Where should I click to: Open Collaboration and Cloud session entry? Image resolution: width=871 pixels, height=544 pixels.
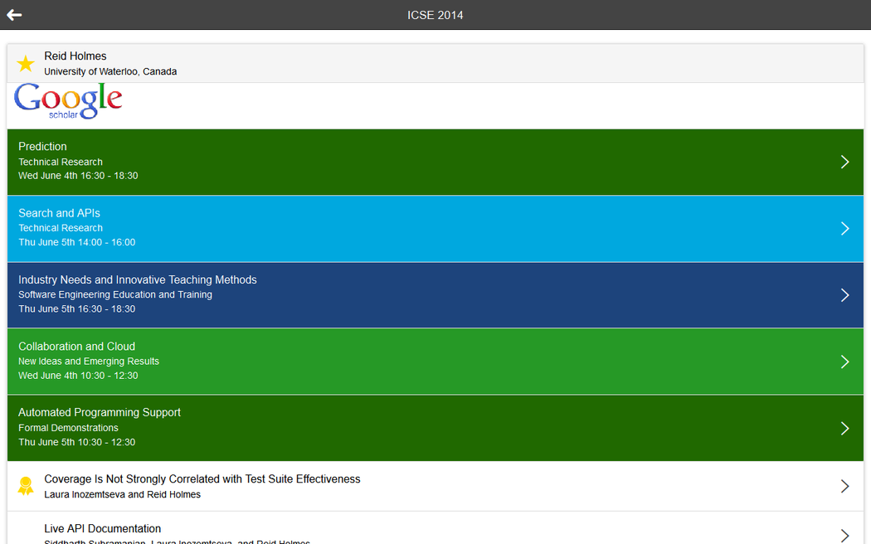click(x=76, y=347)
